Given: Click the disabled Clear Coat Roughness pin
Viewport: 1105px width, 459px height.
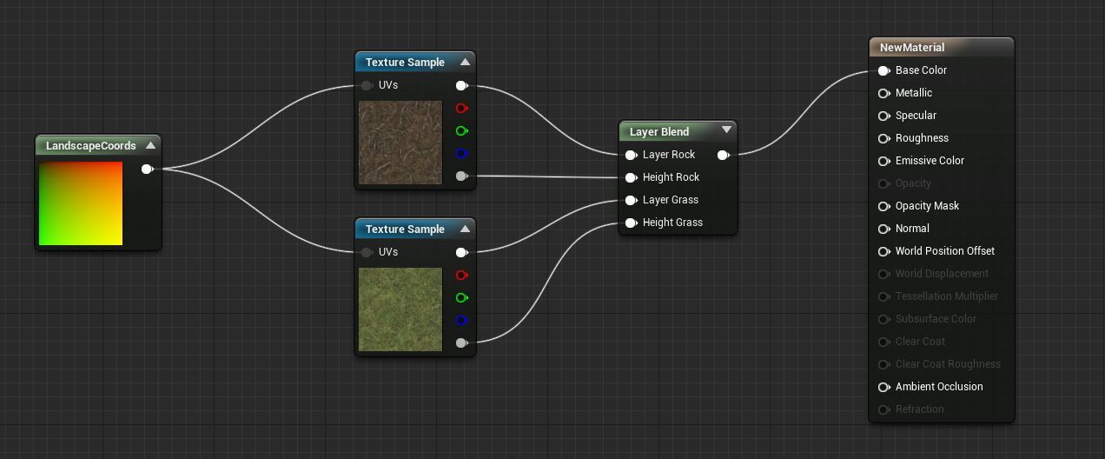Looking at the screenshot, I should click(x=884, y=364).
